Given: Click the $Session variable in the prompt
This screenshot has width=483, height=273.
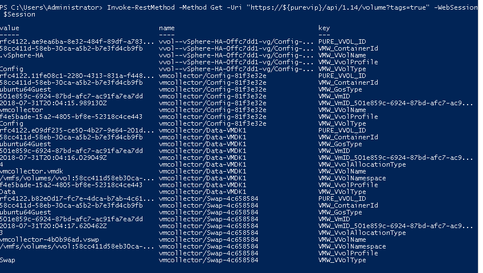Looking at the screenshot, I should pos(19,14).
